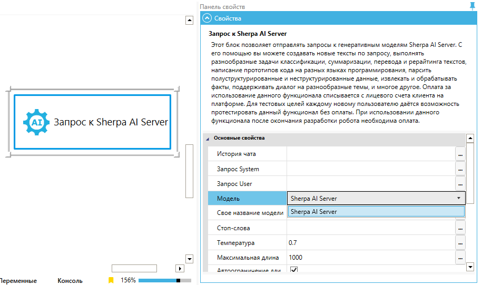The height and width of the screenshot is (285, 482).
Task: Open the editor button for Максимальная длина
Action: point(460,258)
